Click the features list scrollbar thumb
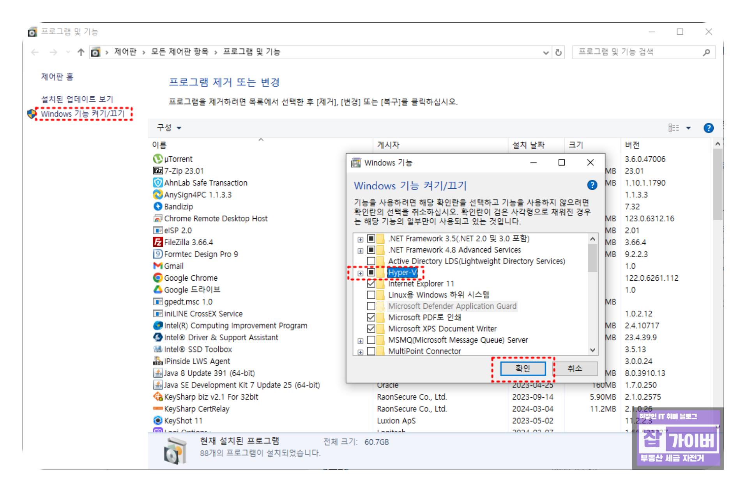 [592, 258]
